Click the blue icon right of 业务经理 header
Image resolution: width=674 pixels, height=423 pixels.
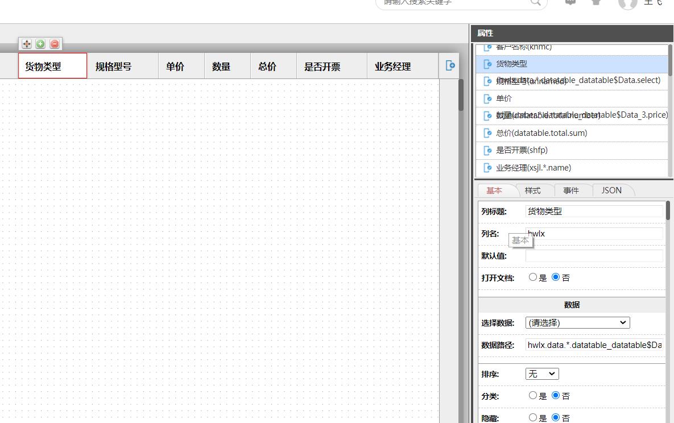click(450, 66)
